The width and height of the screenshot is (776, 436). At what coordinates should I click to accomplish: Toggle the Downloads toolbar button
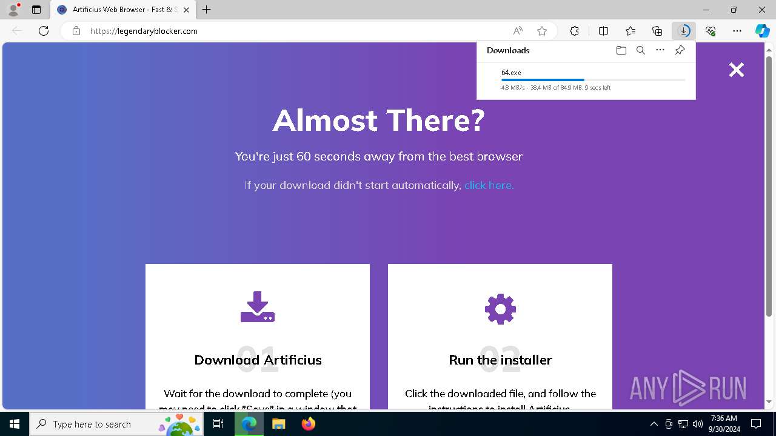point(684,31)
